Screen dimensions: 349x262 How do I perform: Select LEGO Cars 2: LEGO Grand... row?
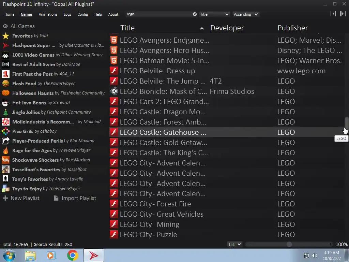[227, 101]
